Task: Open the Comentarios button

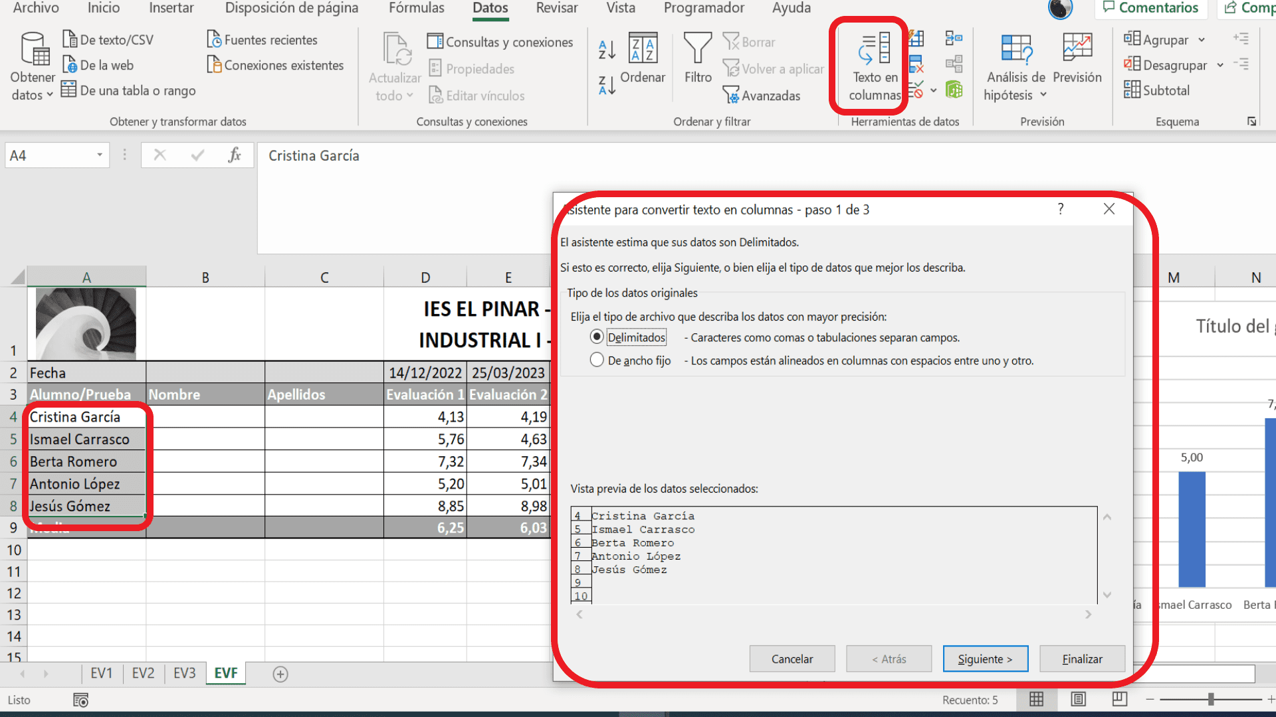Action: tap(1150, 8)
